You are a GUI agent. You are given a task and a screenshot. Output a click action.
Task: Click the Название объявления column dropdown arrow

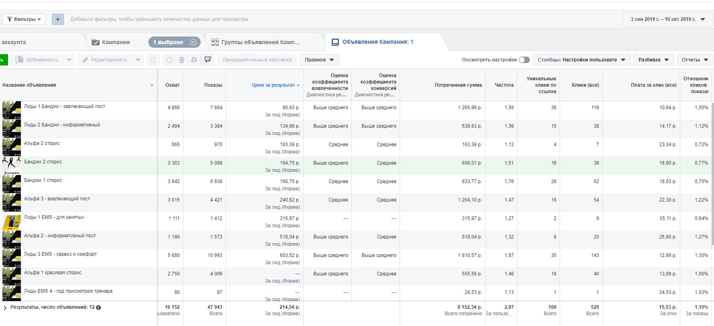(152, 86)
